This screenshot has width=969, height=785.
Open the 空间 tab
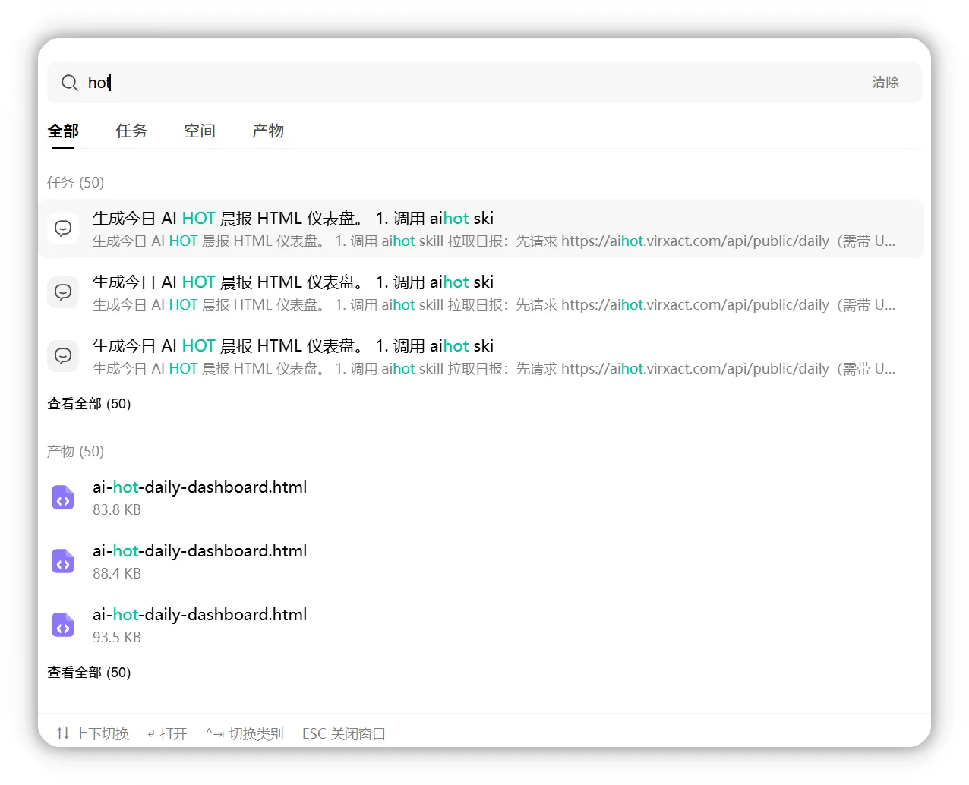200,131
